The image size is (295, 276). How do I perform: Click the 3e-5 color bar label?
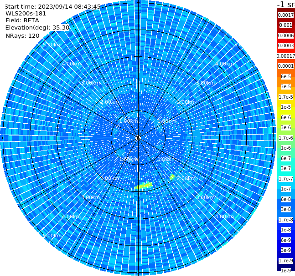click(x=286, y=86)
